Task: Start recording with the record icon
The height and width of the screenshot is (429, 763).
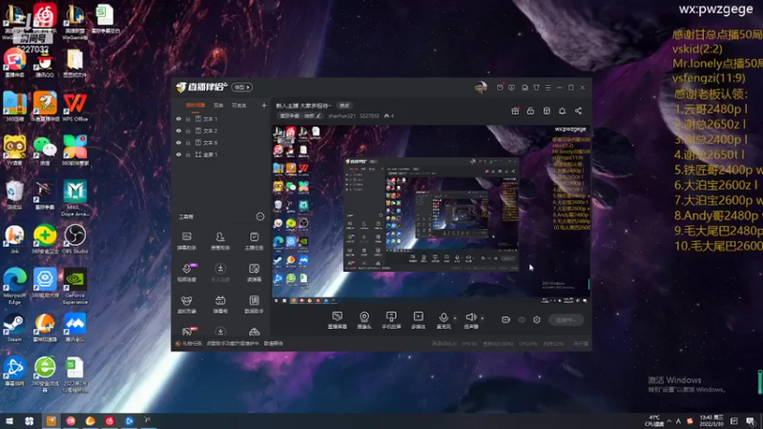Action: (505, 320)
